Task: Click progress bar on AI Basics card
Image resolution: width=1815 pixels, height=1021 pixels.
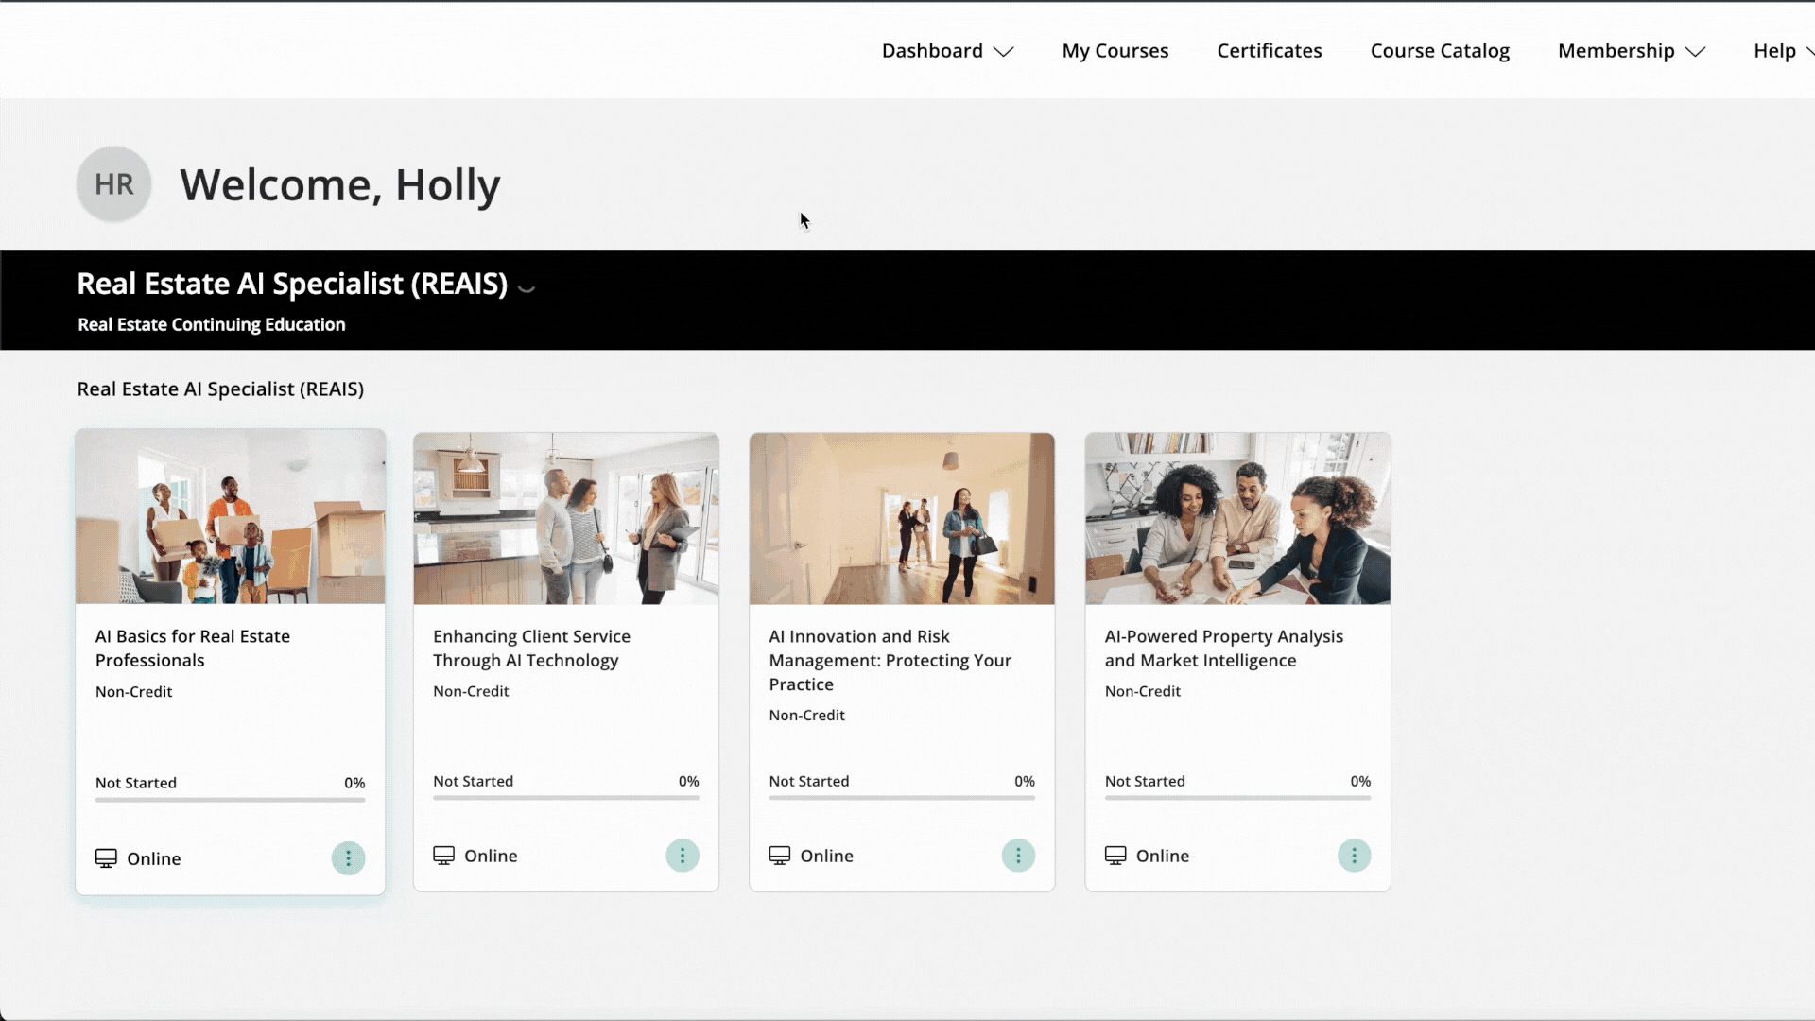Action: [x=230, y=800]
